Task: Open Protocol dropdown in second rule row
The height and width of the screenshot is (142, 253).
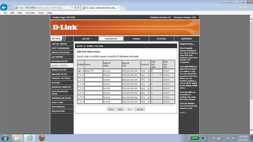Action: (145, 75)
